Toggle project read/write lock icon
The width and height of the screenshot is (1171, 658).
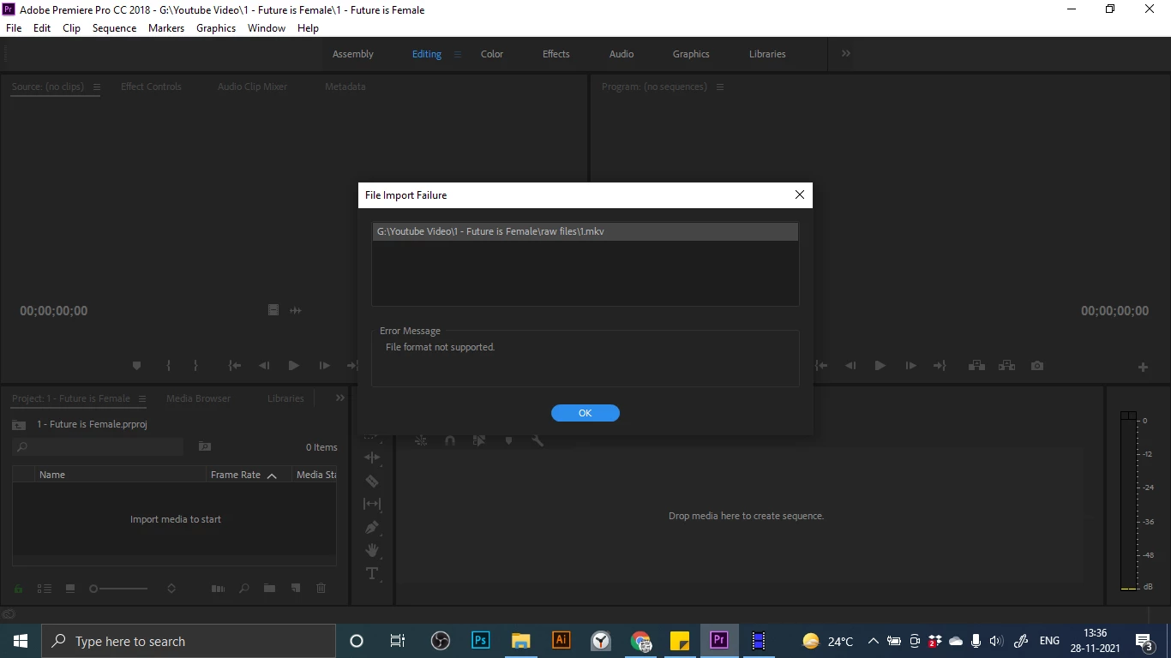(18, 589)
